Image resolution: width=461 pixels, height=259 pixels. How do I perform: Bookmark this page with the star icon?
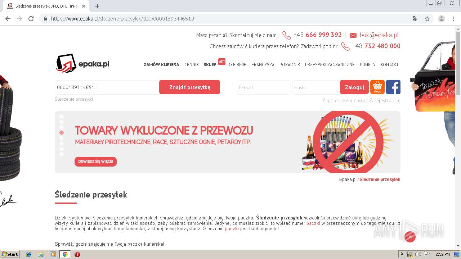coord(427,19)
